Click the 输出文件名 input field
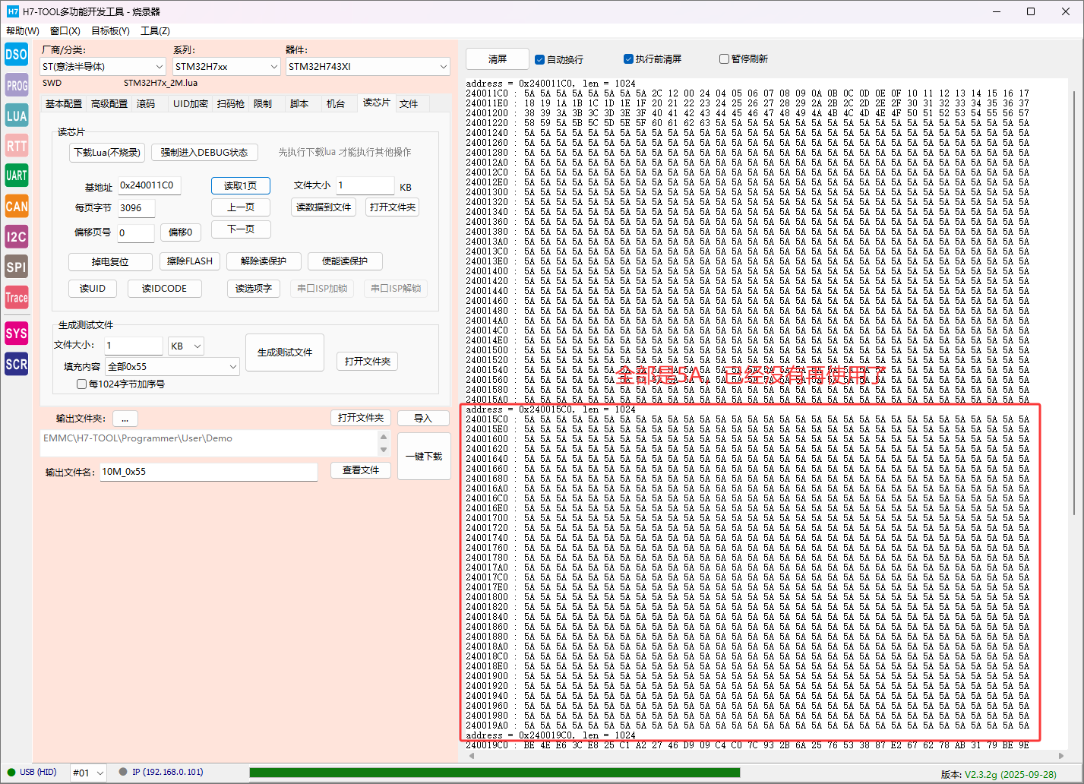Screen dimensions: 1084x784 [209, 472]
